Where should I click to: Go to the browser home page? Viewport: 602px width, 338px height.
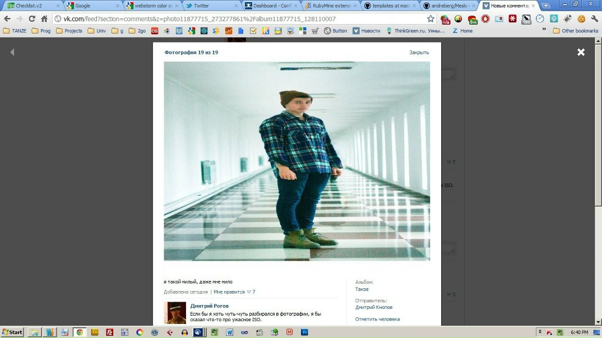click(44, 18)
